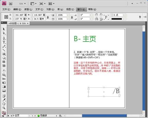Toggle constrain width and height link

pos(48,17)
